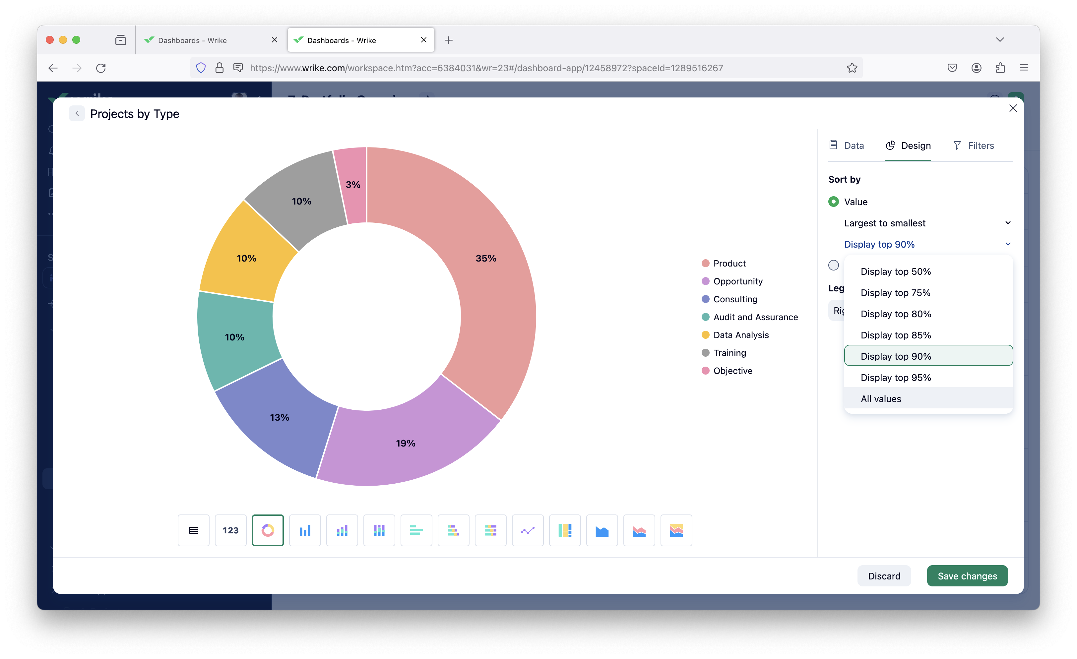1077x659 pixels.
Task: Pick the horizontal bar chart icon
Action: (x=416, y=530)
